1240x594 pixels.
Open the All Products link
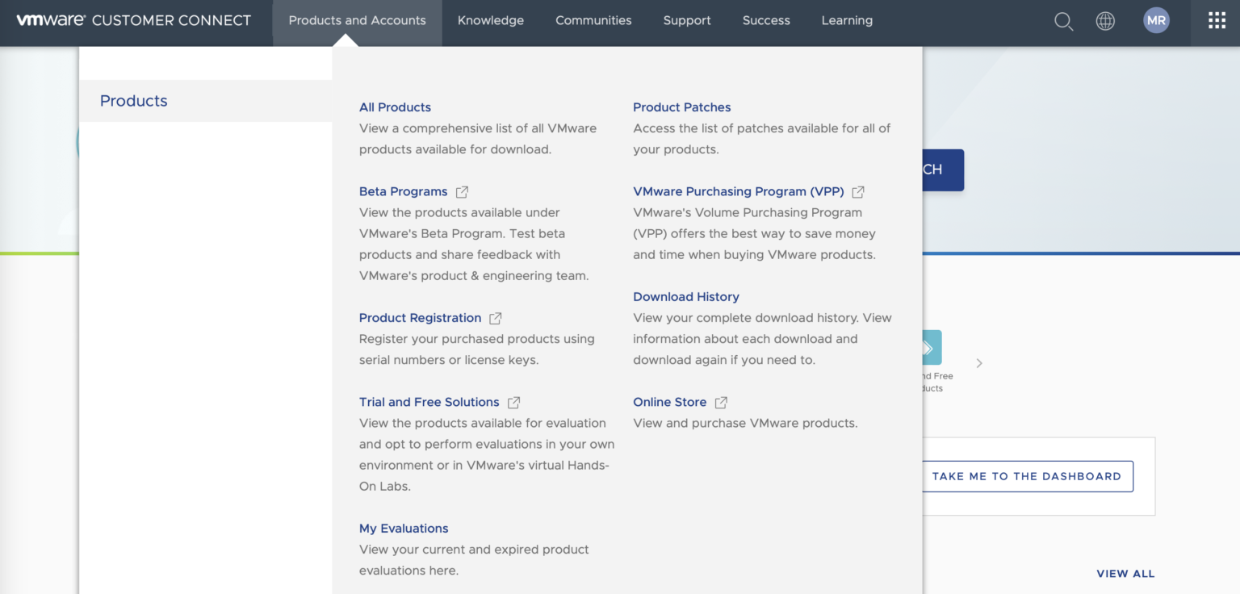click(x=395, y=107)
